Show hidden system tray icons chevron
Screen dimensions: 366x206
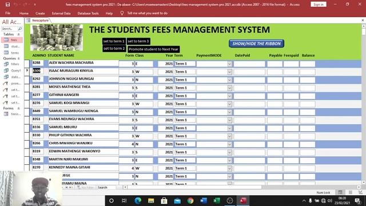[x=304, y=201]
